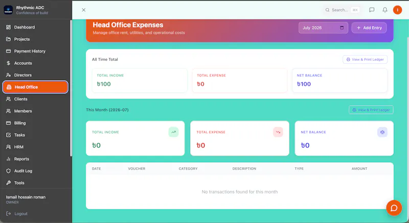The image size is (409, 223).
Task: Open notifications bell icon
Action: point(385,10)
